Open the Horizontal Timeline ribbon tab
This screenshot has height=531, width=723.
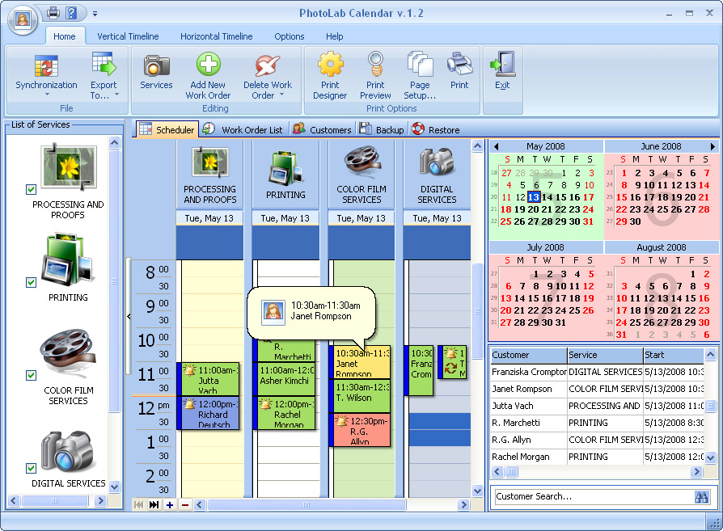[217, 36]
